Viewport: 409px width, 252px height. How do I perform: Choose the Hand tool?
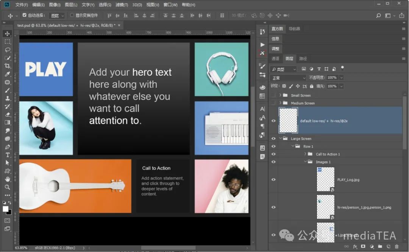coord(7,179)
